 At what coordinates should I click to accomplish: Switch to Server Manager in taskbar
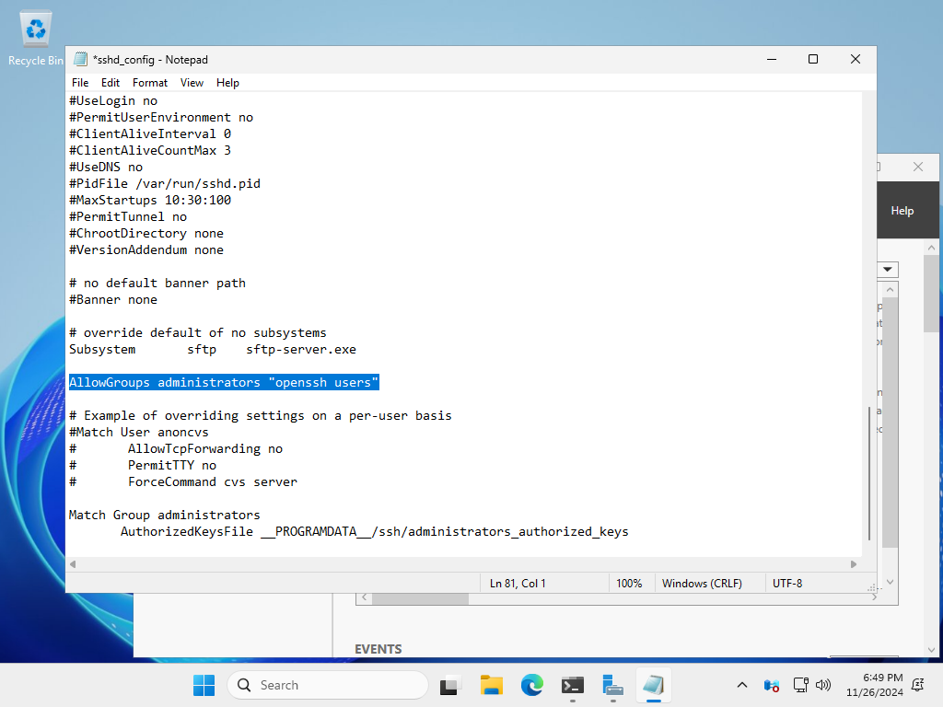(612, 685)
